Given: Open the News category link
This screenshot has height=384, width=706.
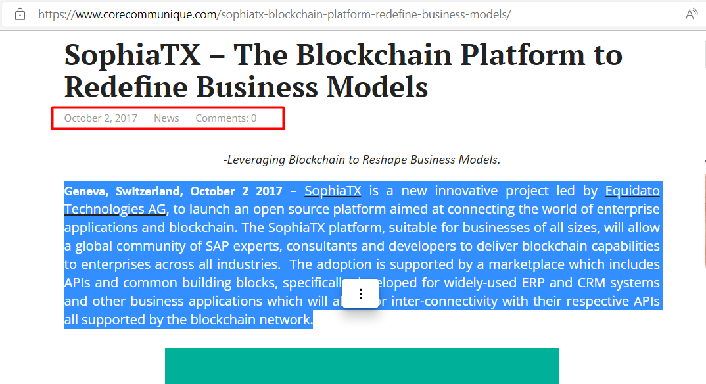Looking at the screenshot, I should tap(166, 118).
